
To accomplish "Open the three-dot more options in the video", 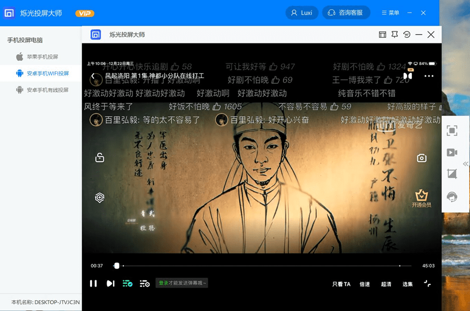I will (429, 76).
